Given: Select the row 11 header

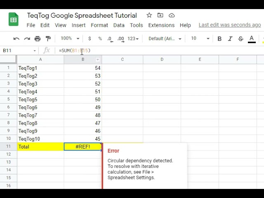Looking at the screenshot, I should 8,146.
